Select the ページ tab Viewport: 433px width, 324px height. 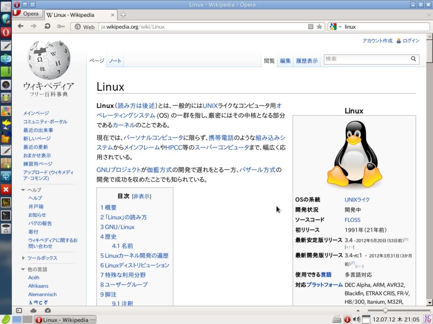pyautogui.click(x=97, y=61)
